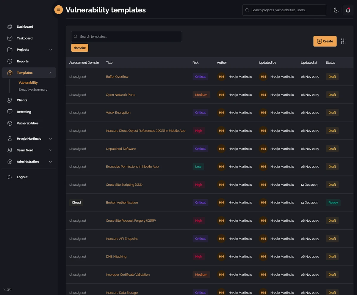
Task: Click the Dashboard icon in sidebar
Action: coord(10,27)
